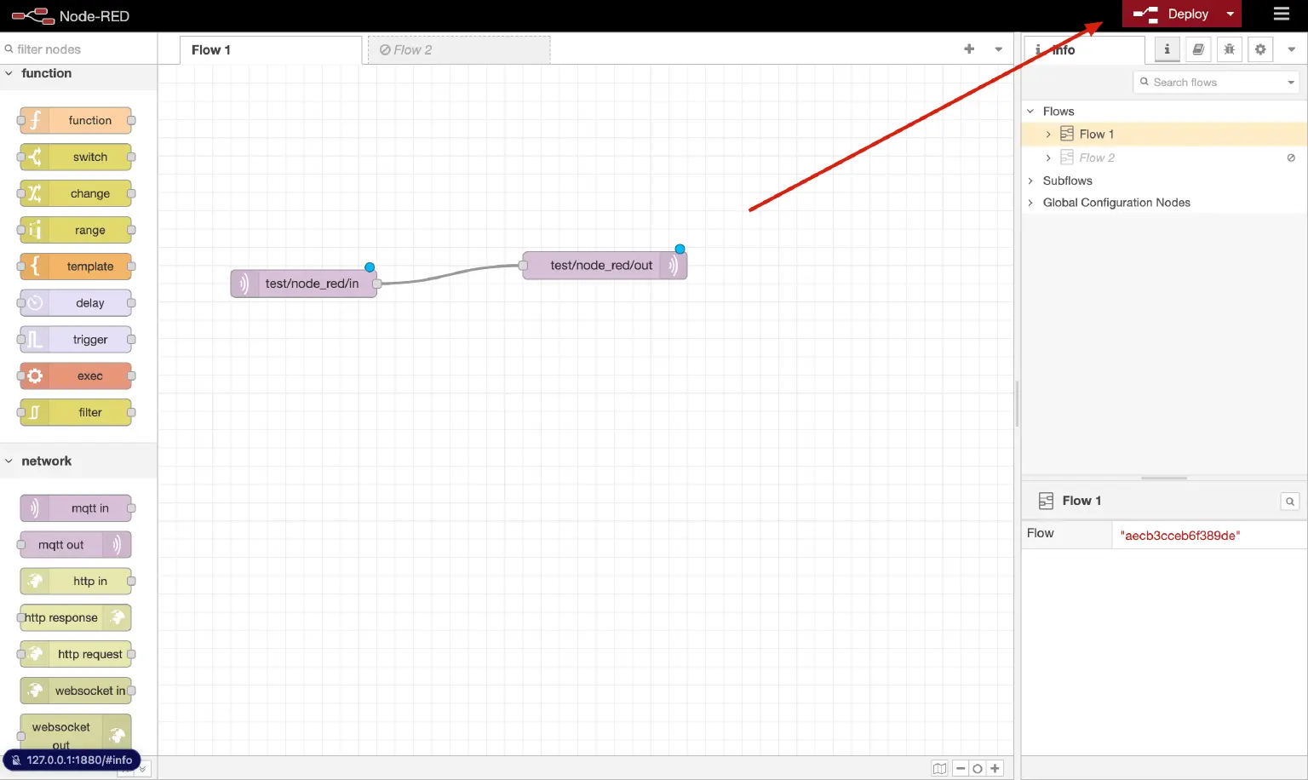The width and height of the screenshot is (1308, 780).
Task: Select the Flow 1 tab
Action: [x=210, y=49]
